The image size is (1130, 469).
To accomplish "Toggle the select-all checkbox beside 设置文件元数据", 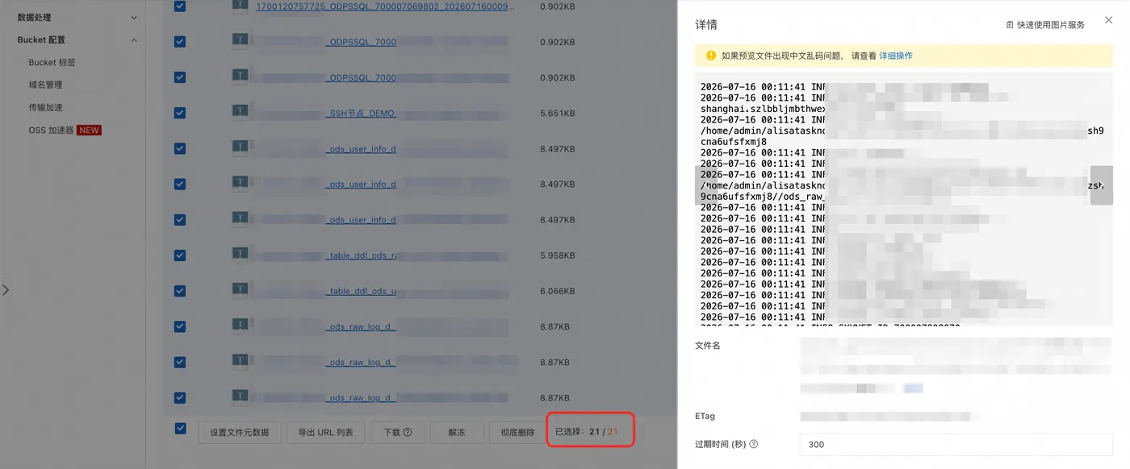I will pos(180,429).
